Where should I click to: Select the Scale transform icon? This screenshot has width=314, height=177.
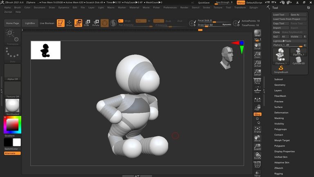87,23
